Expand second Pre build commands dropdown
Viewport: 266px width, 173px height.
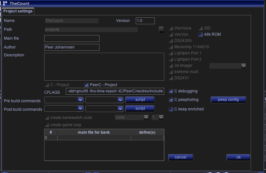pyautogui.click(x=120, y=100)
